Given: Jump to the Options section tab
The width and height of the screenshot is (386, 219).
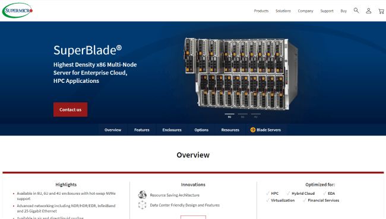Looking at the screenshot, I should click(x=201, y=130).
